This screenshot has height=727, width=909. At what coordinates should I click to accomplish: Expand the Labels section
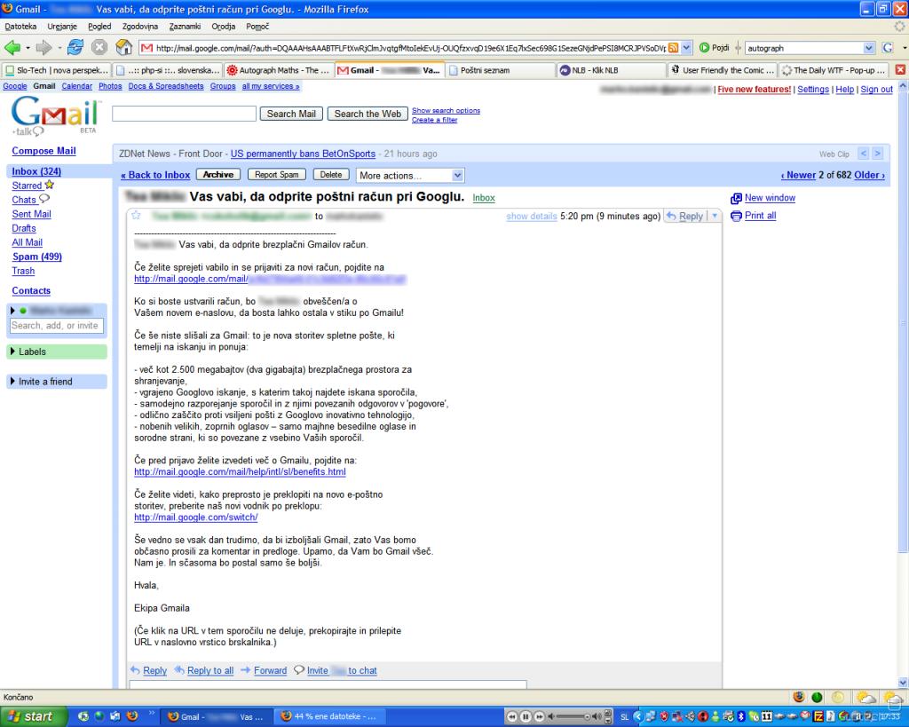[x=57, y=352]
